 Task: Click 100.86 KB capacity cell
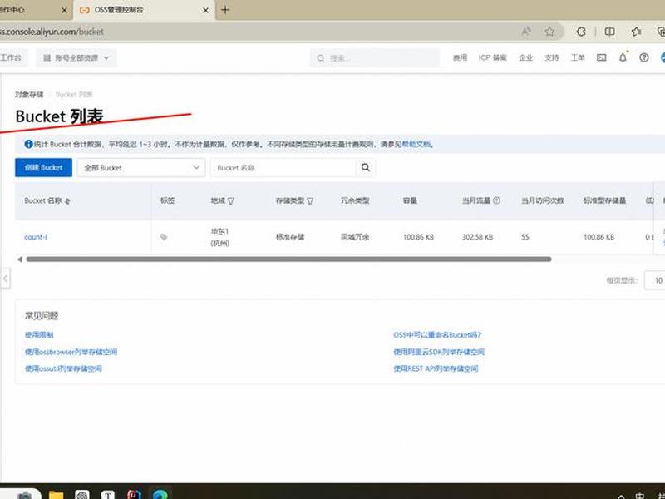tap(418, 237)
